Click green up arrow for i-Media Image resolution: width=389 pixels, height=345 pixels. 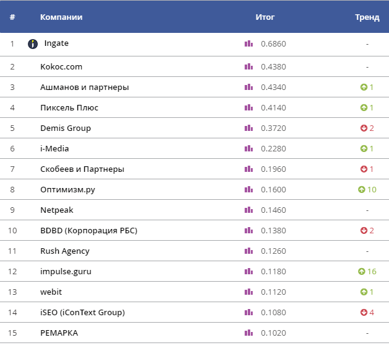(364, 149)
